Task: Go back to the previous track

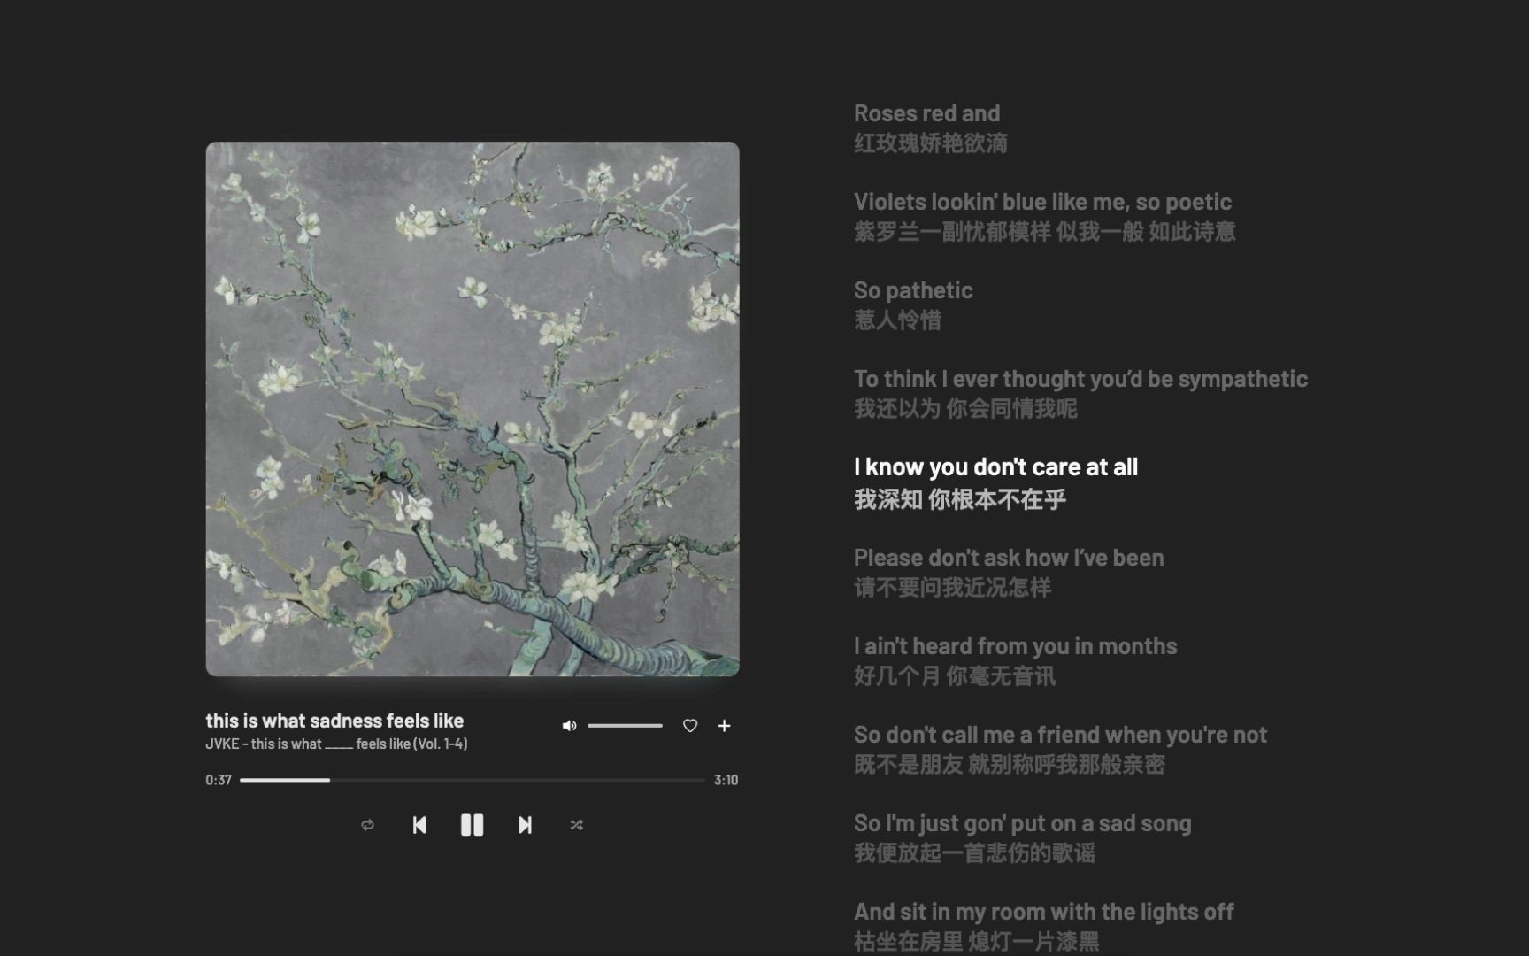Action: 419,825
